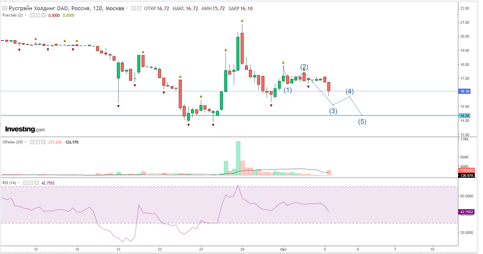Click the Investing.com logo
Screen dimensions: 483x254
tap(25, 129)
